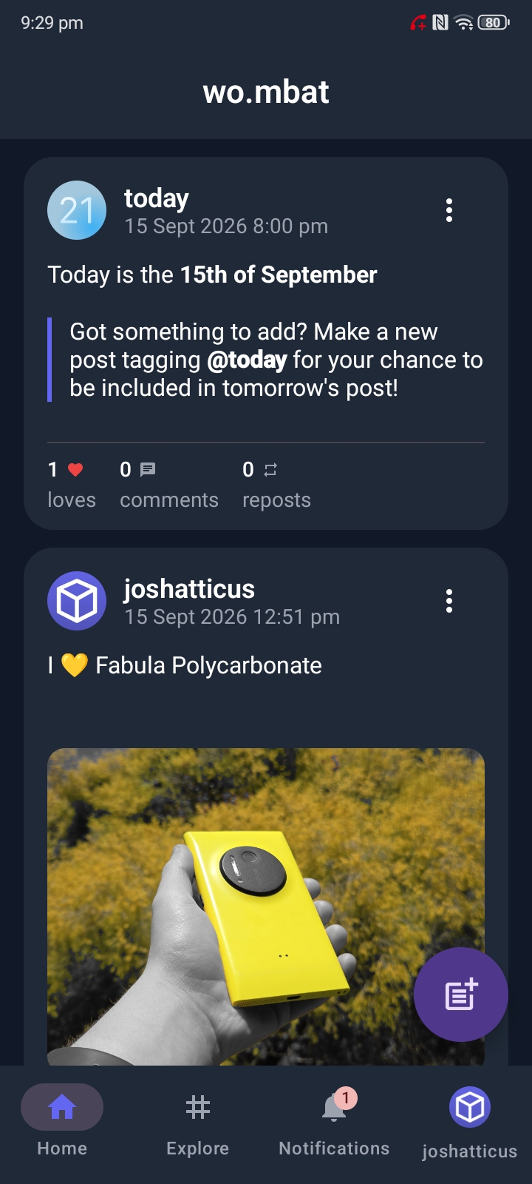This screenshot has width=532, height=1184.
Task: View the yellow phone photo
Action: click(x=266, y=906)
